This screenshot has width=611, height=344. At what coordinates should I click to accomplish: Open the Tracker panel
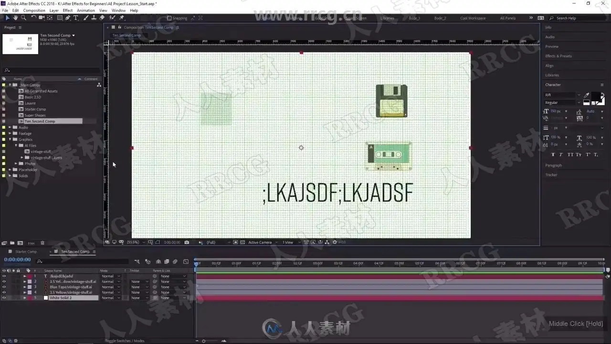[551, 175]
